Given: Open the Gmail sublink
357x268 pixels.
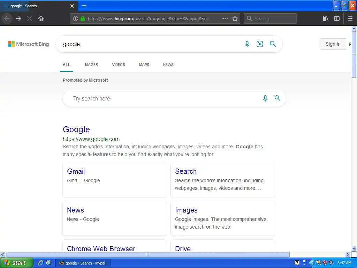Looking at the screenshot, I should click(76, 171).
